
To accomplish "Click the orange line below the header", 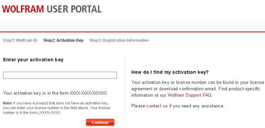I will [133, 32].
